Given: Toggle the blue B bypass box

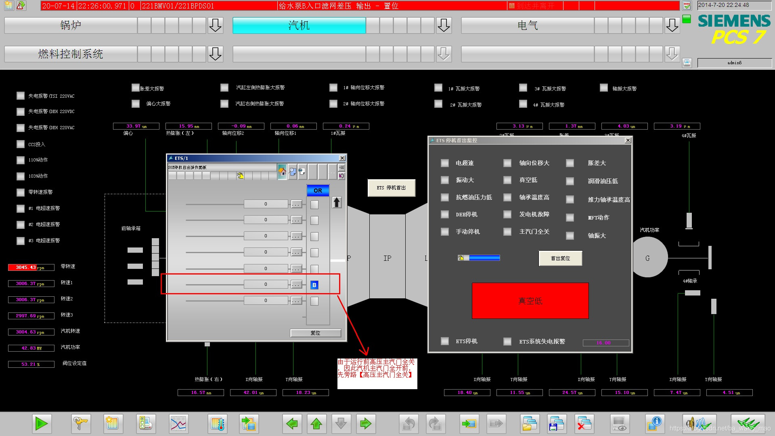Looking at the screenshot, I should 314,285.
